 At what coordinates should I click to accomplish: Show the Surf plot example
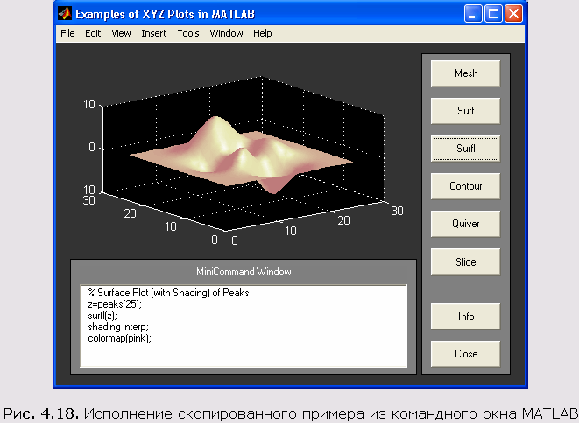(466, 111)
